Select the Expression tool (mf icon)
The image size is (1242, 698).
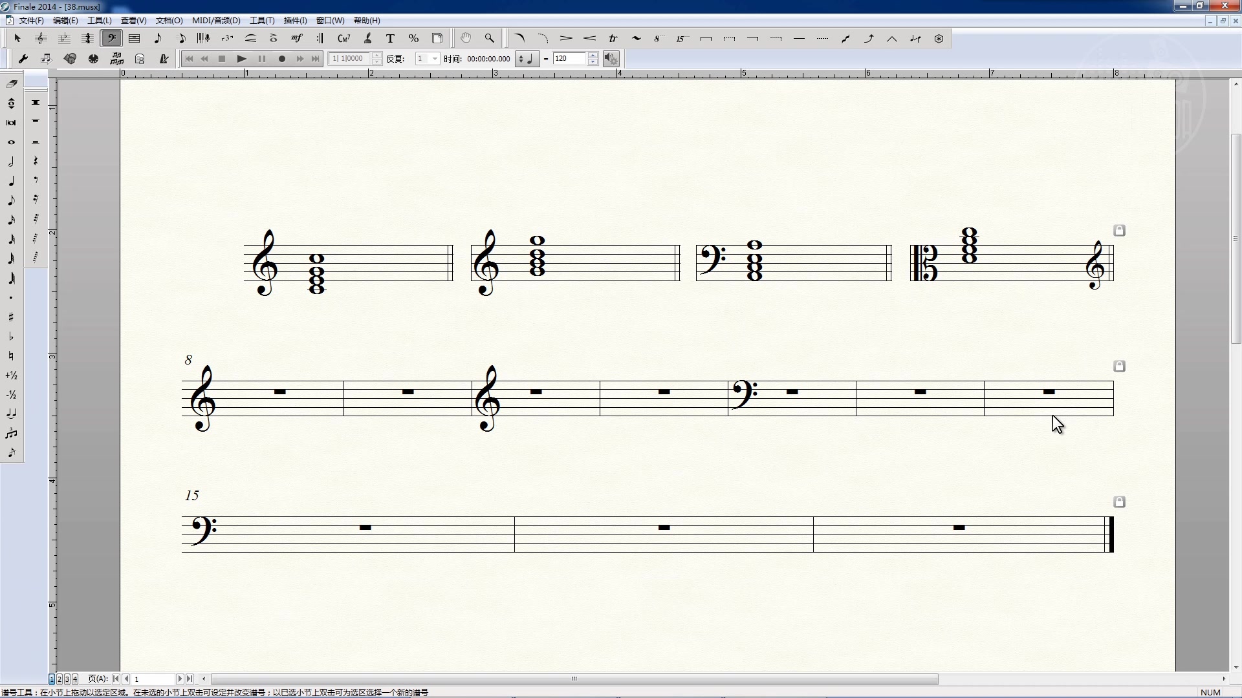(x=297, y=39)
